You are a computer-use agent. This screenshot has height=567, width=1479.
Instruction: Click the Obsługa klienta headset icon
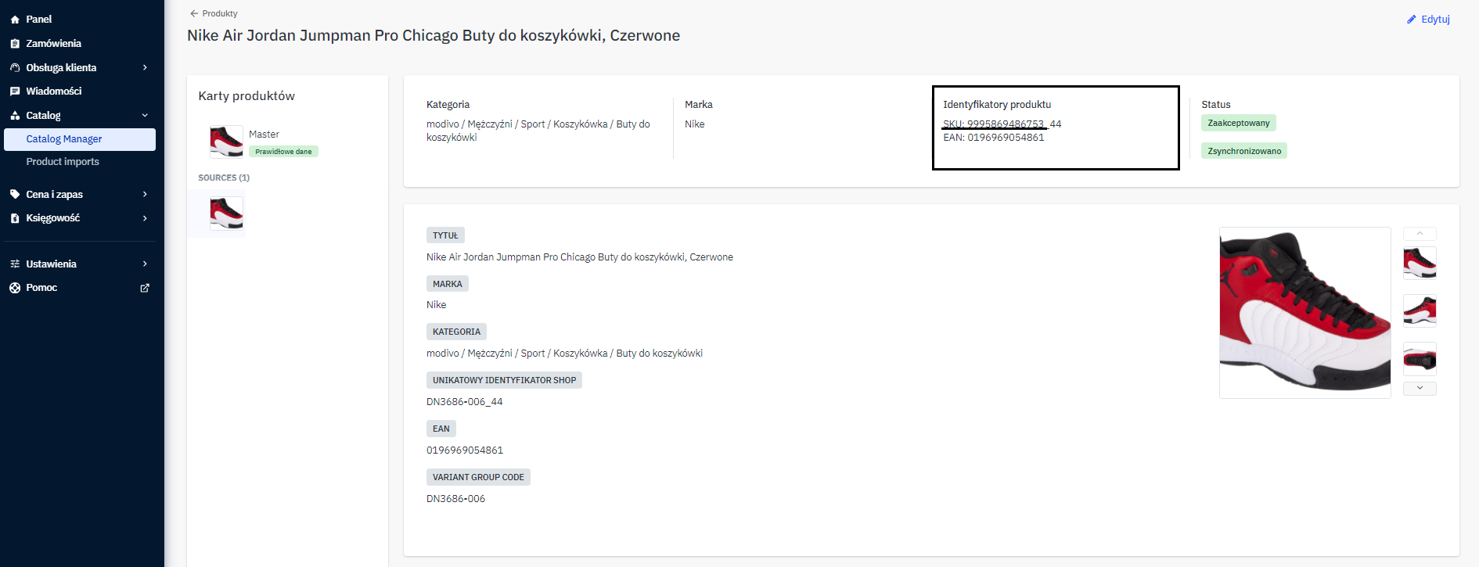pos(15,68)
